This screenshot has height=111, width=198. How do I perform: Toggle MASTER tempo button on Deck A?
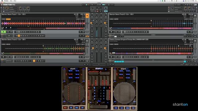(x=8, y=19)
